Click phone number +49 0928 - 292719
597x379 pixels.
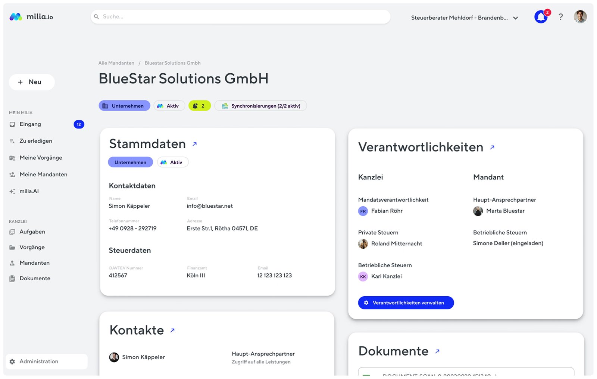point(132,228)
